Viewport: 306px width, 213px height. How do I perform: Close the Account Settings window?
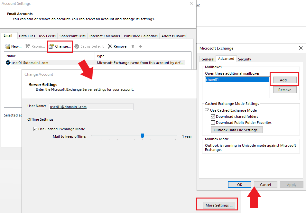(x=191, y=3)
